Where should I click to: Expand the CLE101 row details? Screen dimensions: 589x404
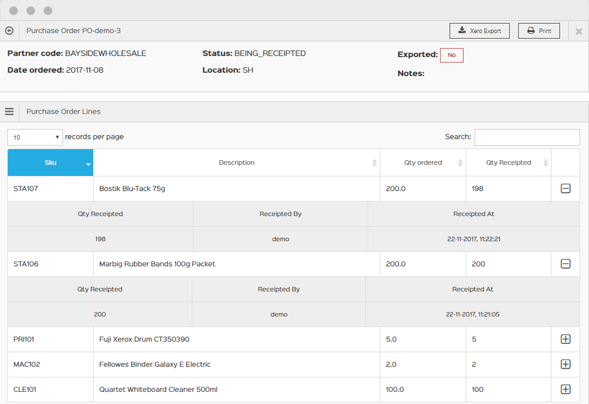pyautogui.click(x=565, y=390)
